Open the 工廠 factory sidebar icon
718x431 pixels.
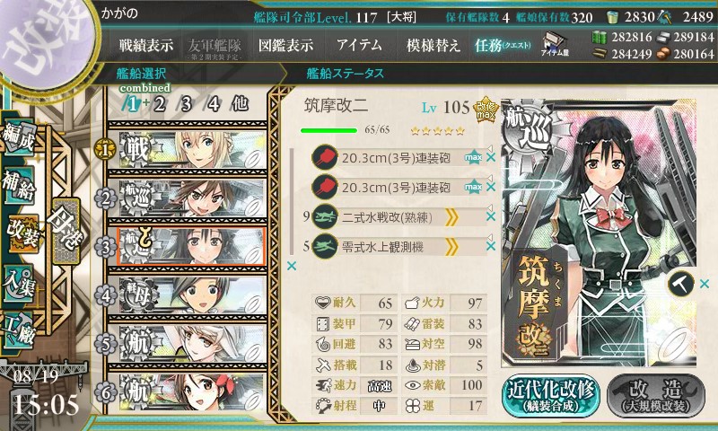click(19, 329)
